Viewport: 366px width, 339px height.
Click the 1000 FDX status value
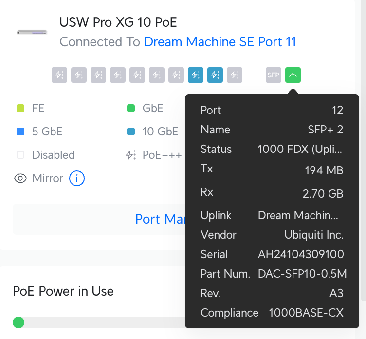click(x=300, y=149)
